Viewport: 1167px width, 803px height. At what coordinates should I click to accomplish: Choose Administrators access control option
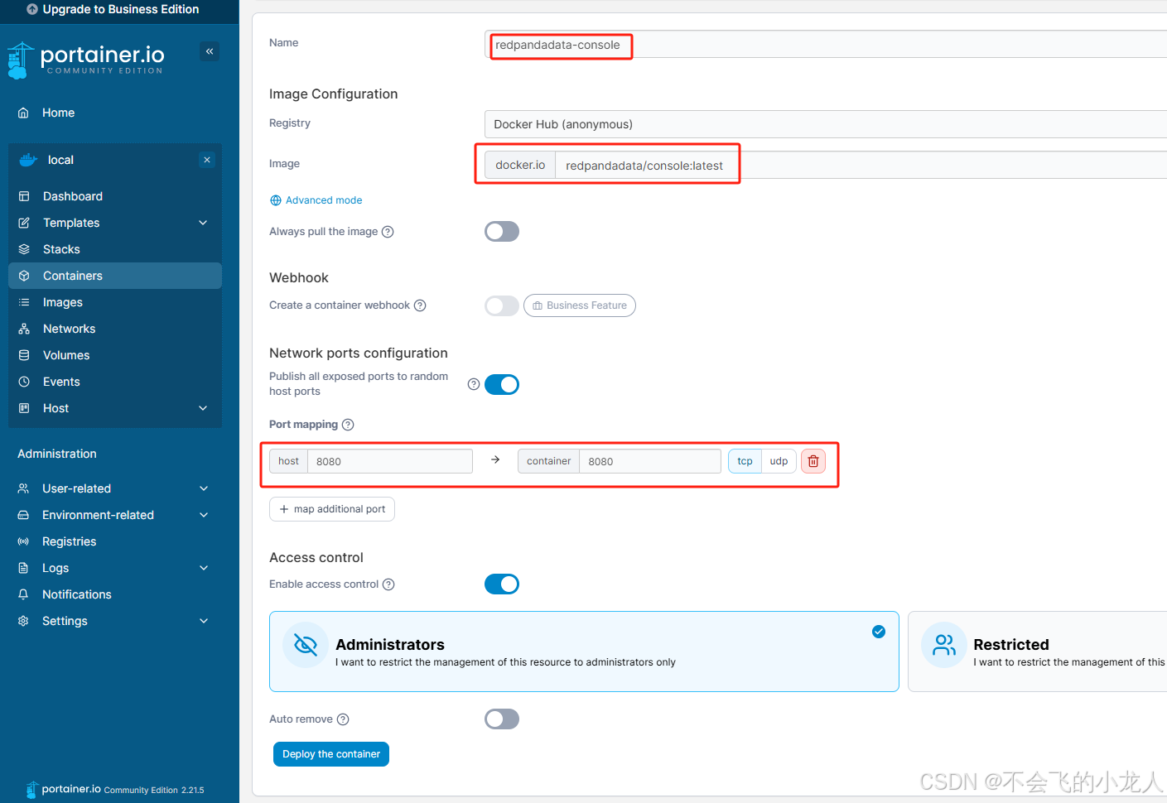[x=584, y=652]
